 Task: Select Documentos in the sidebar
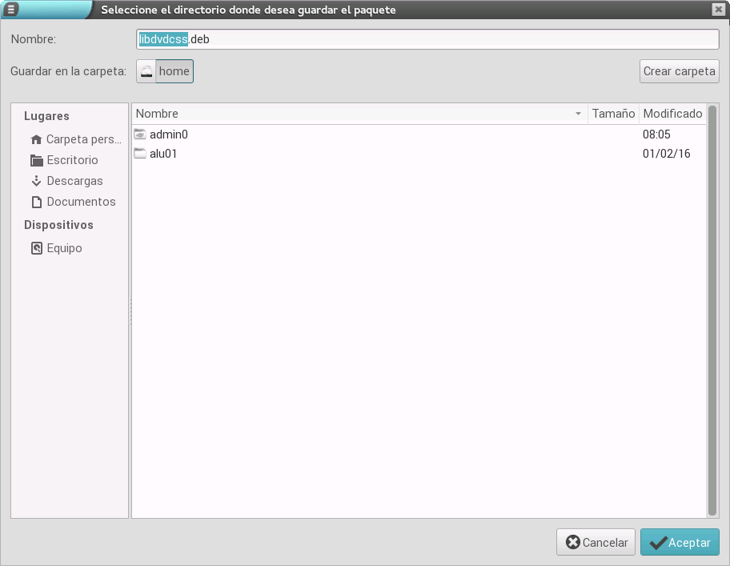81,202
